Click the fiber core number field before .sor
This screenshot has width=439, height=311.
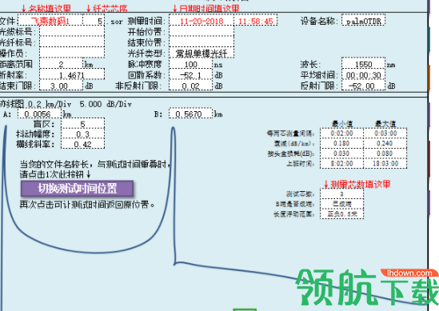coord(94,21)
